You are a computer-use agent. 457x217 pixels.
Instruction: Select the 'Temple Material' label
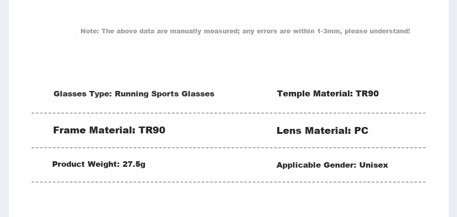pos(315,94)
